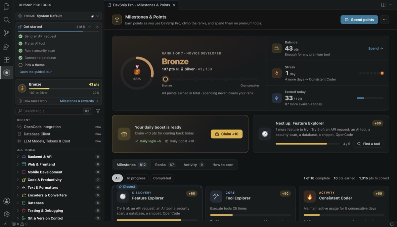This screenshot has height=227, width=397.
Task: Click the Next up Feature Explorer progress bar
Action: [307, 144]
